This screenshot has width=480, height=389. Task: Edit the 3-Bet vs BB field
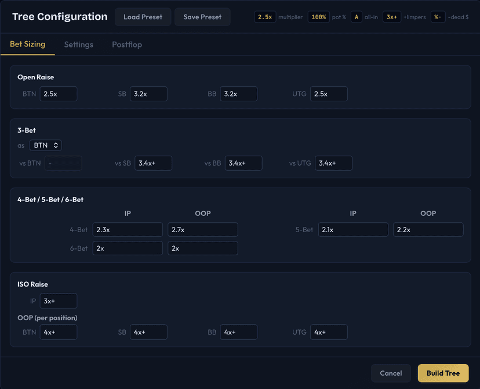click(x=243, y=163)
